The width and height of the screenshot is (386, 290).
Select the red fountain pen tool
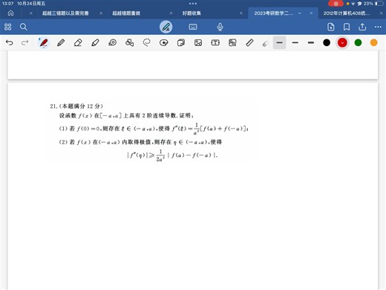(x=44, y=42)
